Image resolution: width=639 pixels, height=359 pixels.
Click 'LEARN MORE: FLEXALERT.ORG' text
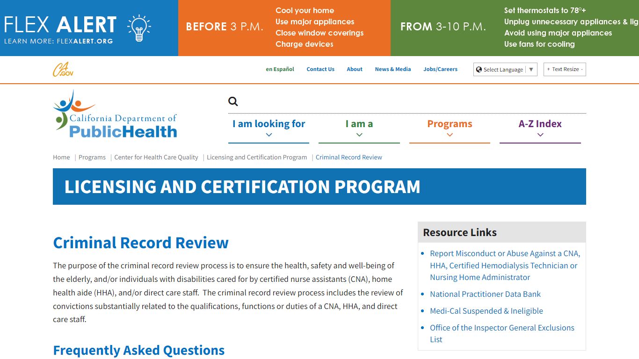pyautogui.click(x=58, y=41)
